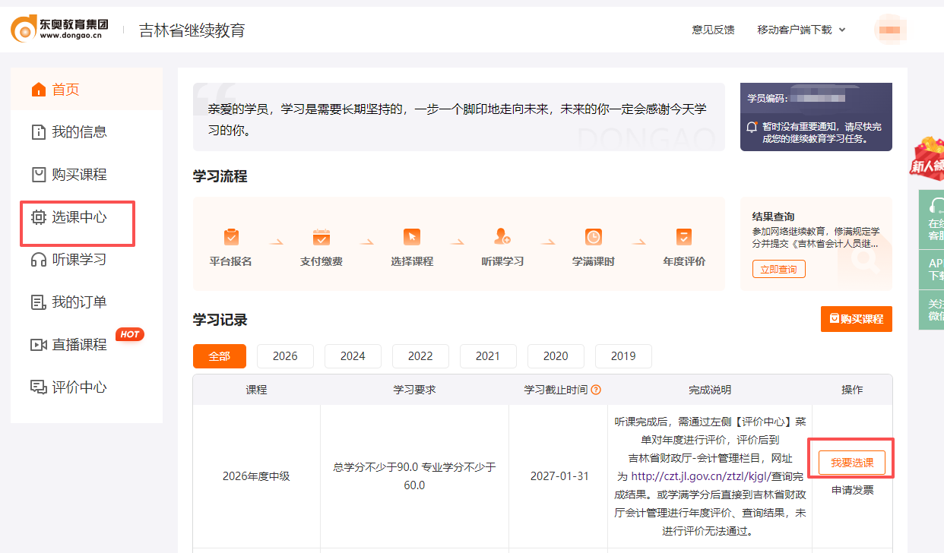The width and height of the screenshot is (944, 553).
Task: Click the 平台报名 clipboard icon in 学习流程
Action: coord(230,236)
